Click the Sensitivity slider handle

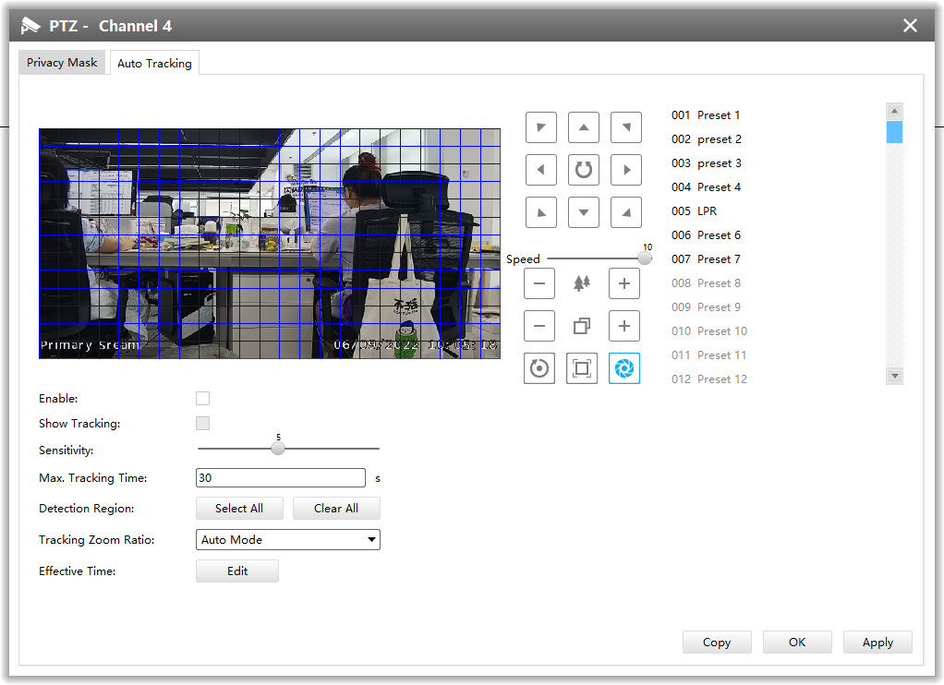(278, 449)
